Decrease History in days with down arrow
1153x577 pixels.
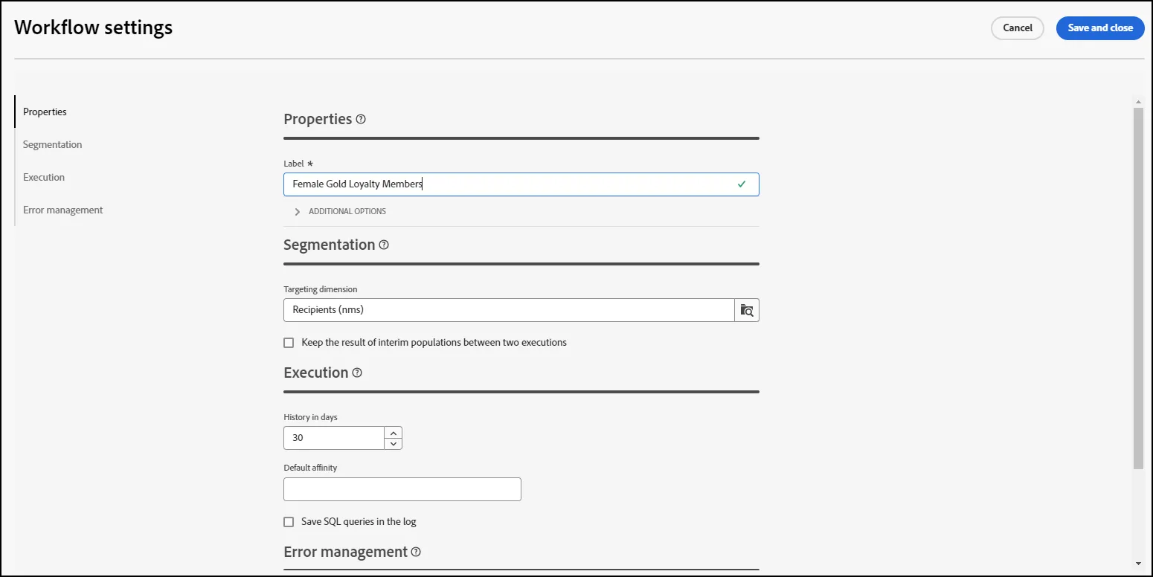point(394,444)
